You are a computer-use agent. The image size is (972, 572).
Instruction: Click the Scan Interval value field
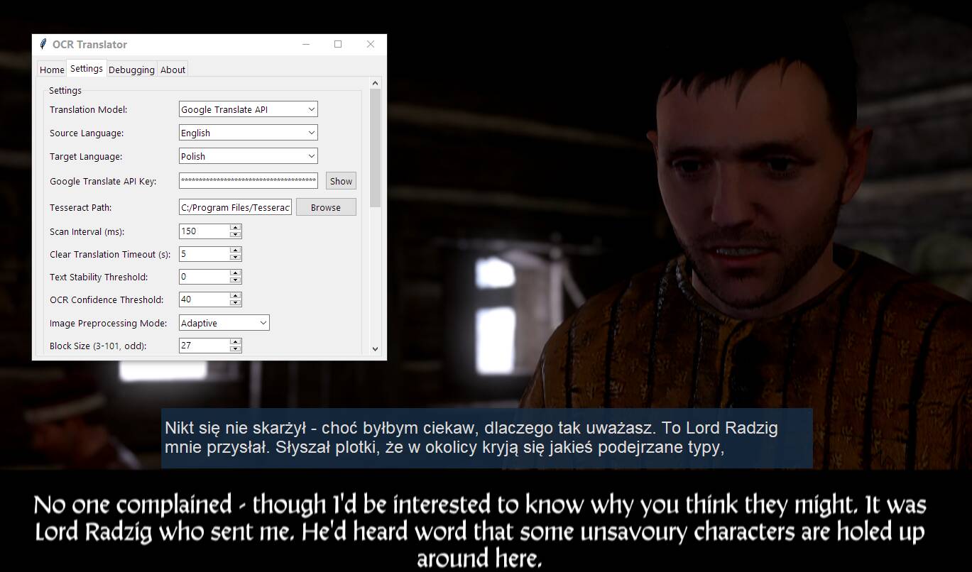(204, 231)
